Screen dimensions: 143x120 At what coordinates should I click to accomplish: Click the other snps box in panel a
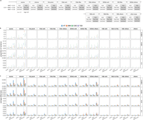click(134, 14)
